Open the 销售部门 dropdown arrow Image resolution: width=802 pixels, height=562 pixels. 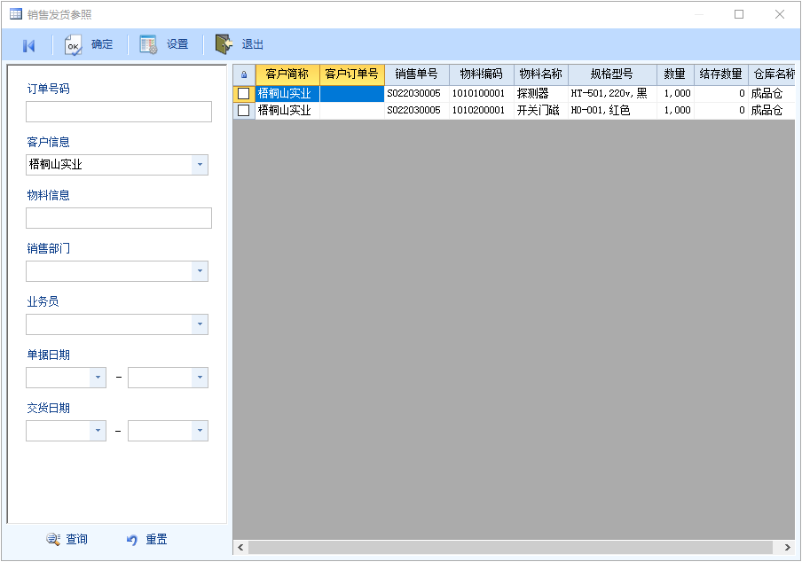tap(200, 270)
